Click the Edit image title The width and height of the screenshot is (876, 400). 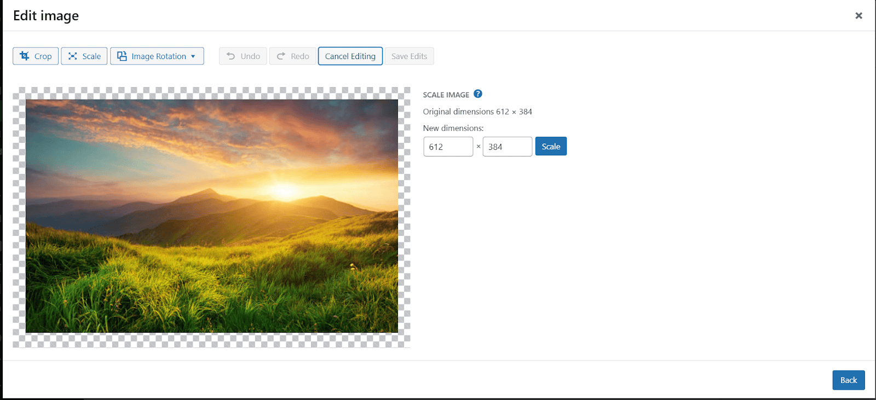pyautogui.click(x=46, y=16)
